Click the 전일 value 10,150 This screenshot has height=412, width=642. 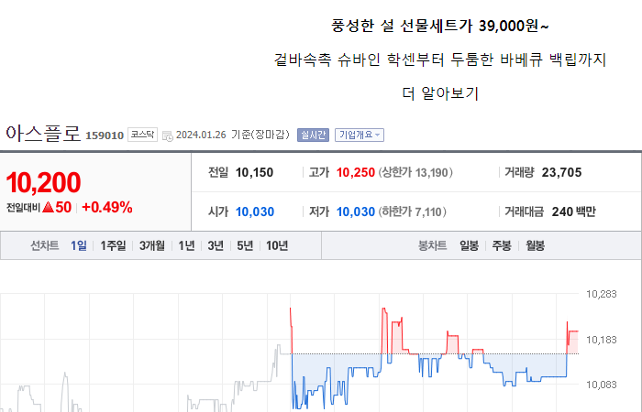click(x=254, y=172)
